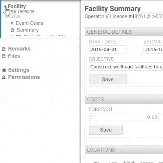Save the General Details section
Image resolution: width=163 pixels, height=163 pixels.
click(x=108, y=79)
